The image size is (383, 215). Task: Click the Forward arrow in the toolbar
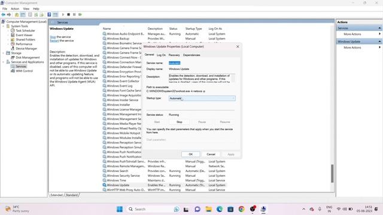click(9, 14)
